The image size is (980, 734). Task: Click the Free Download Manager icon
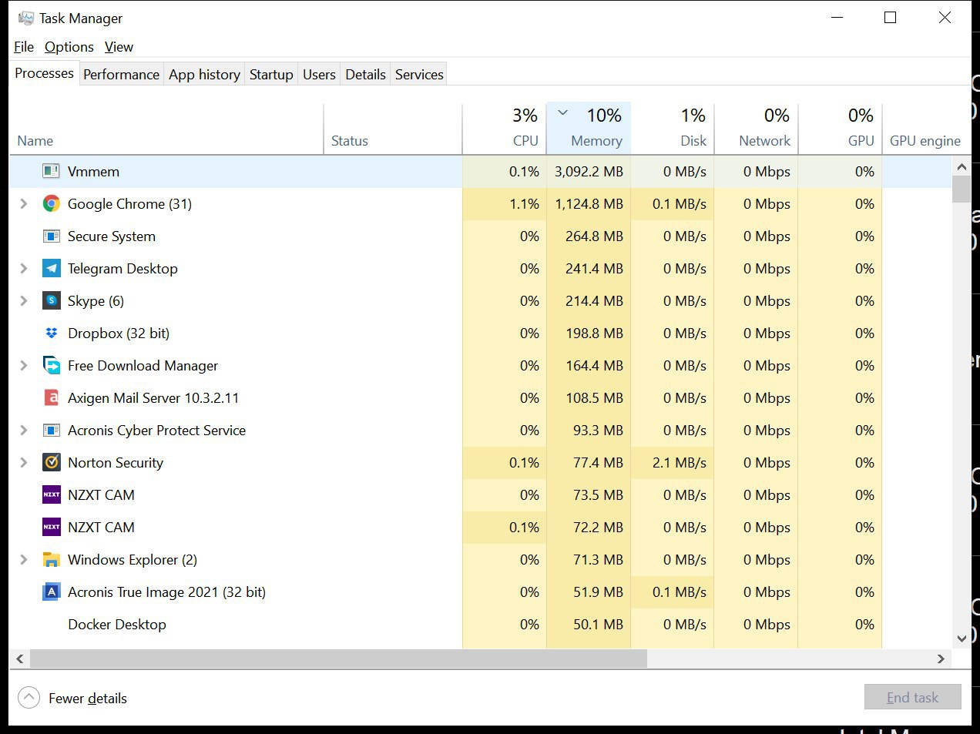52,366
